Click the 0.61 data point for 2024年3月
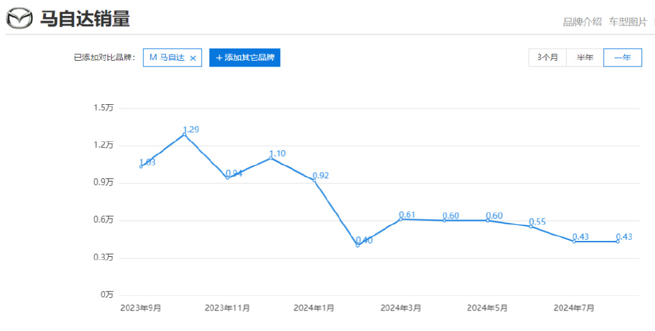Image resolution: width=655 pixels, height=331 pixels. click(x=400, y=219)
